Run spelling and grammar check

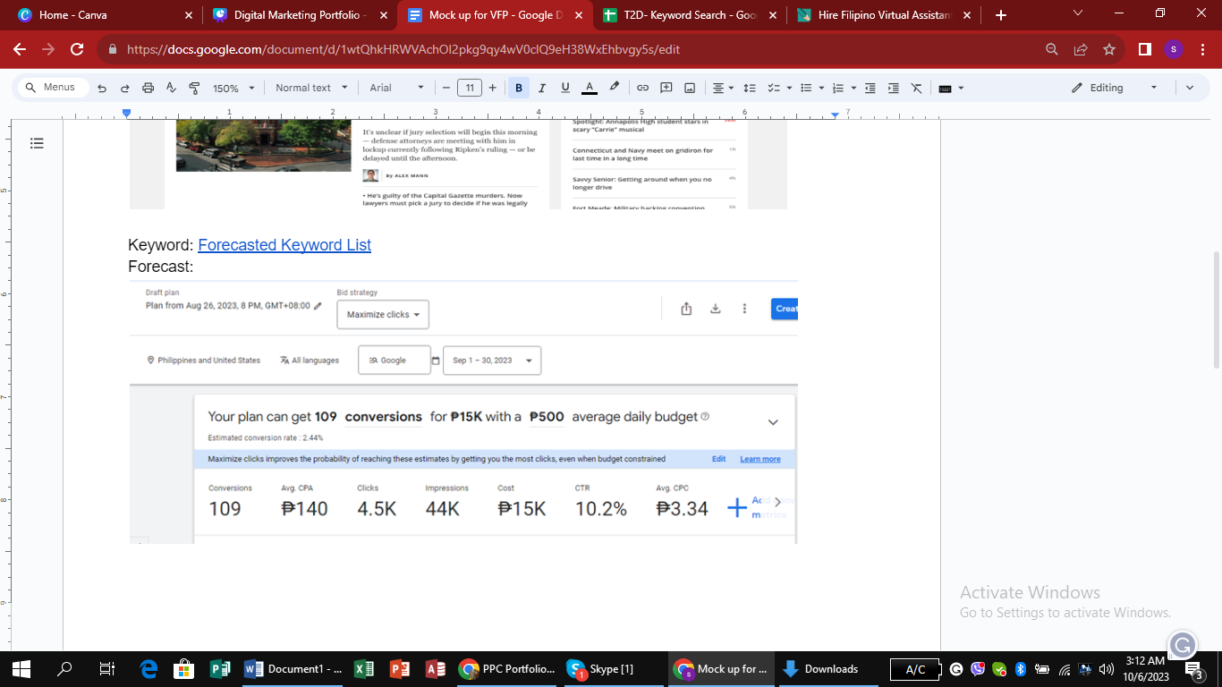coord(172,88)
